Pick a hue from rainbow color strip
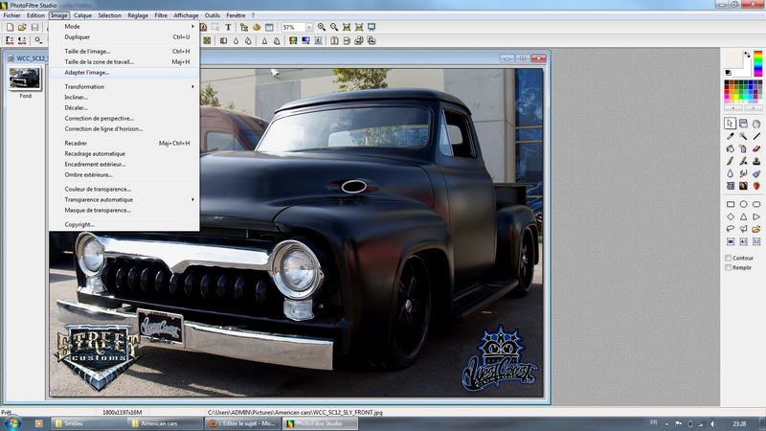This screenshot has height=431, width=766. tap(757, 63)
